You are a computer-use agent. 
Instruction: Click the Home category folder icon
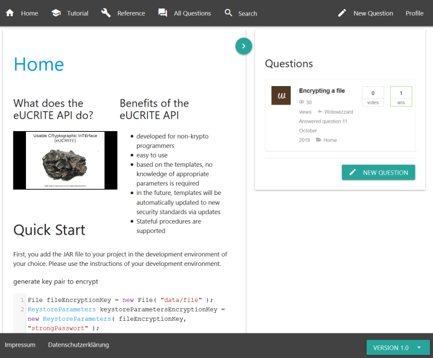(x=318, y=140)
